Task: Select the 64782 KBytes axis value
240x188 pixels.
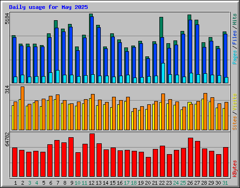Action: click(7, 140)
